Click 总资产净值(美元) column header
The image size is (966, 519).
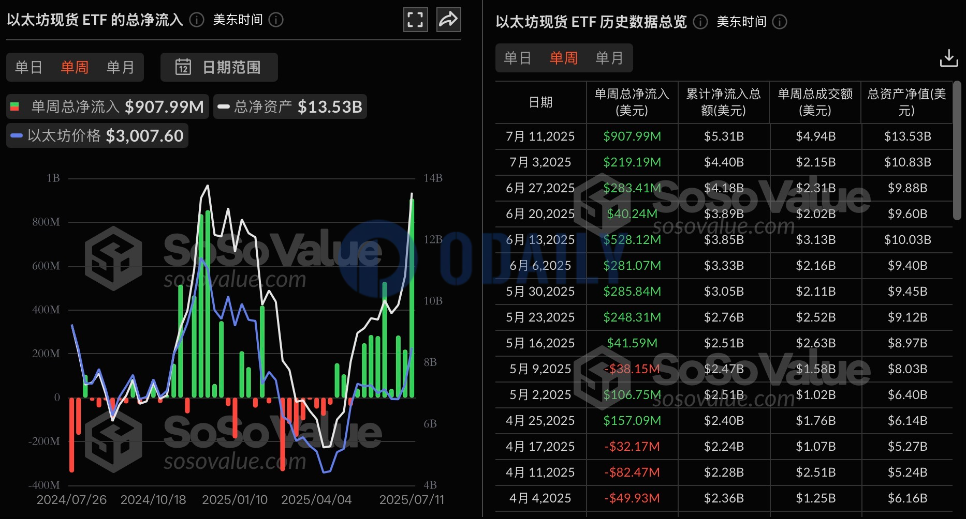coord(907,102)
